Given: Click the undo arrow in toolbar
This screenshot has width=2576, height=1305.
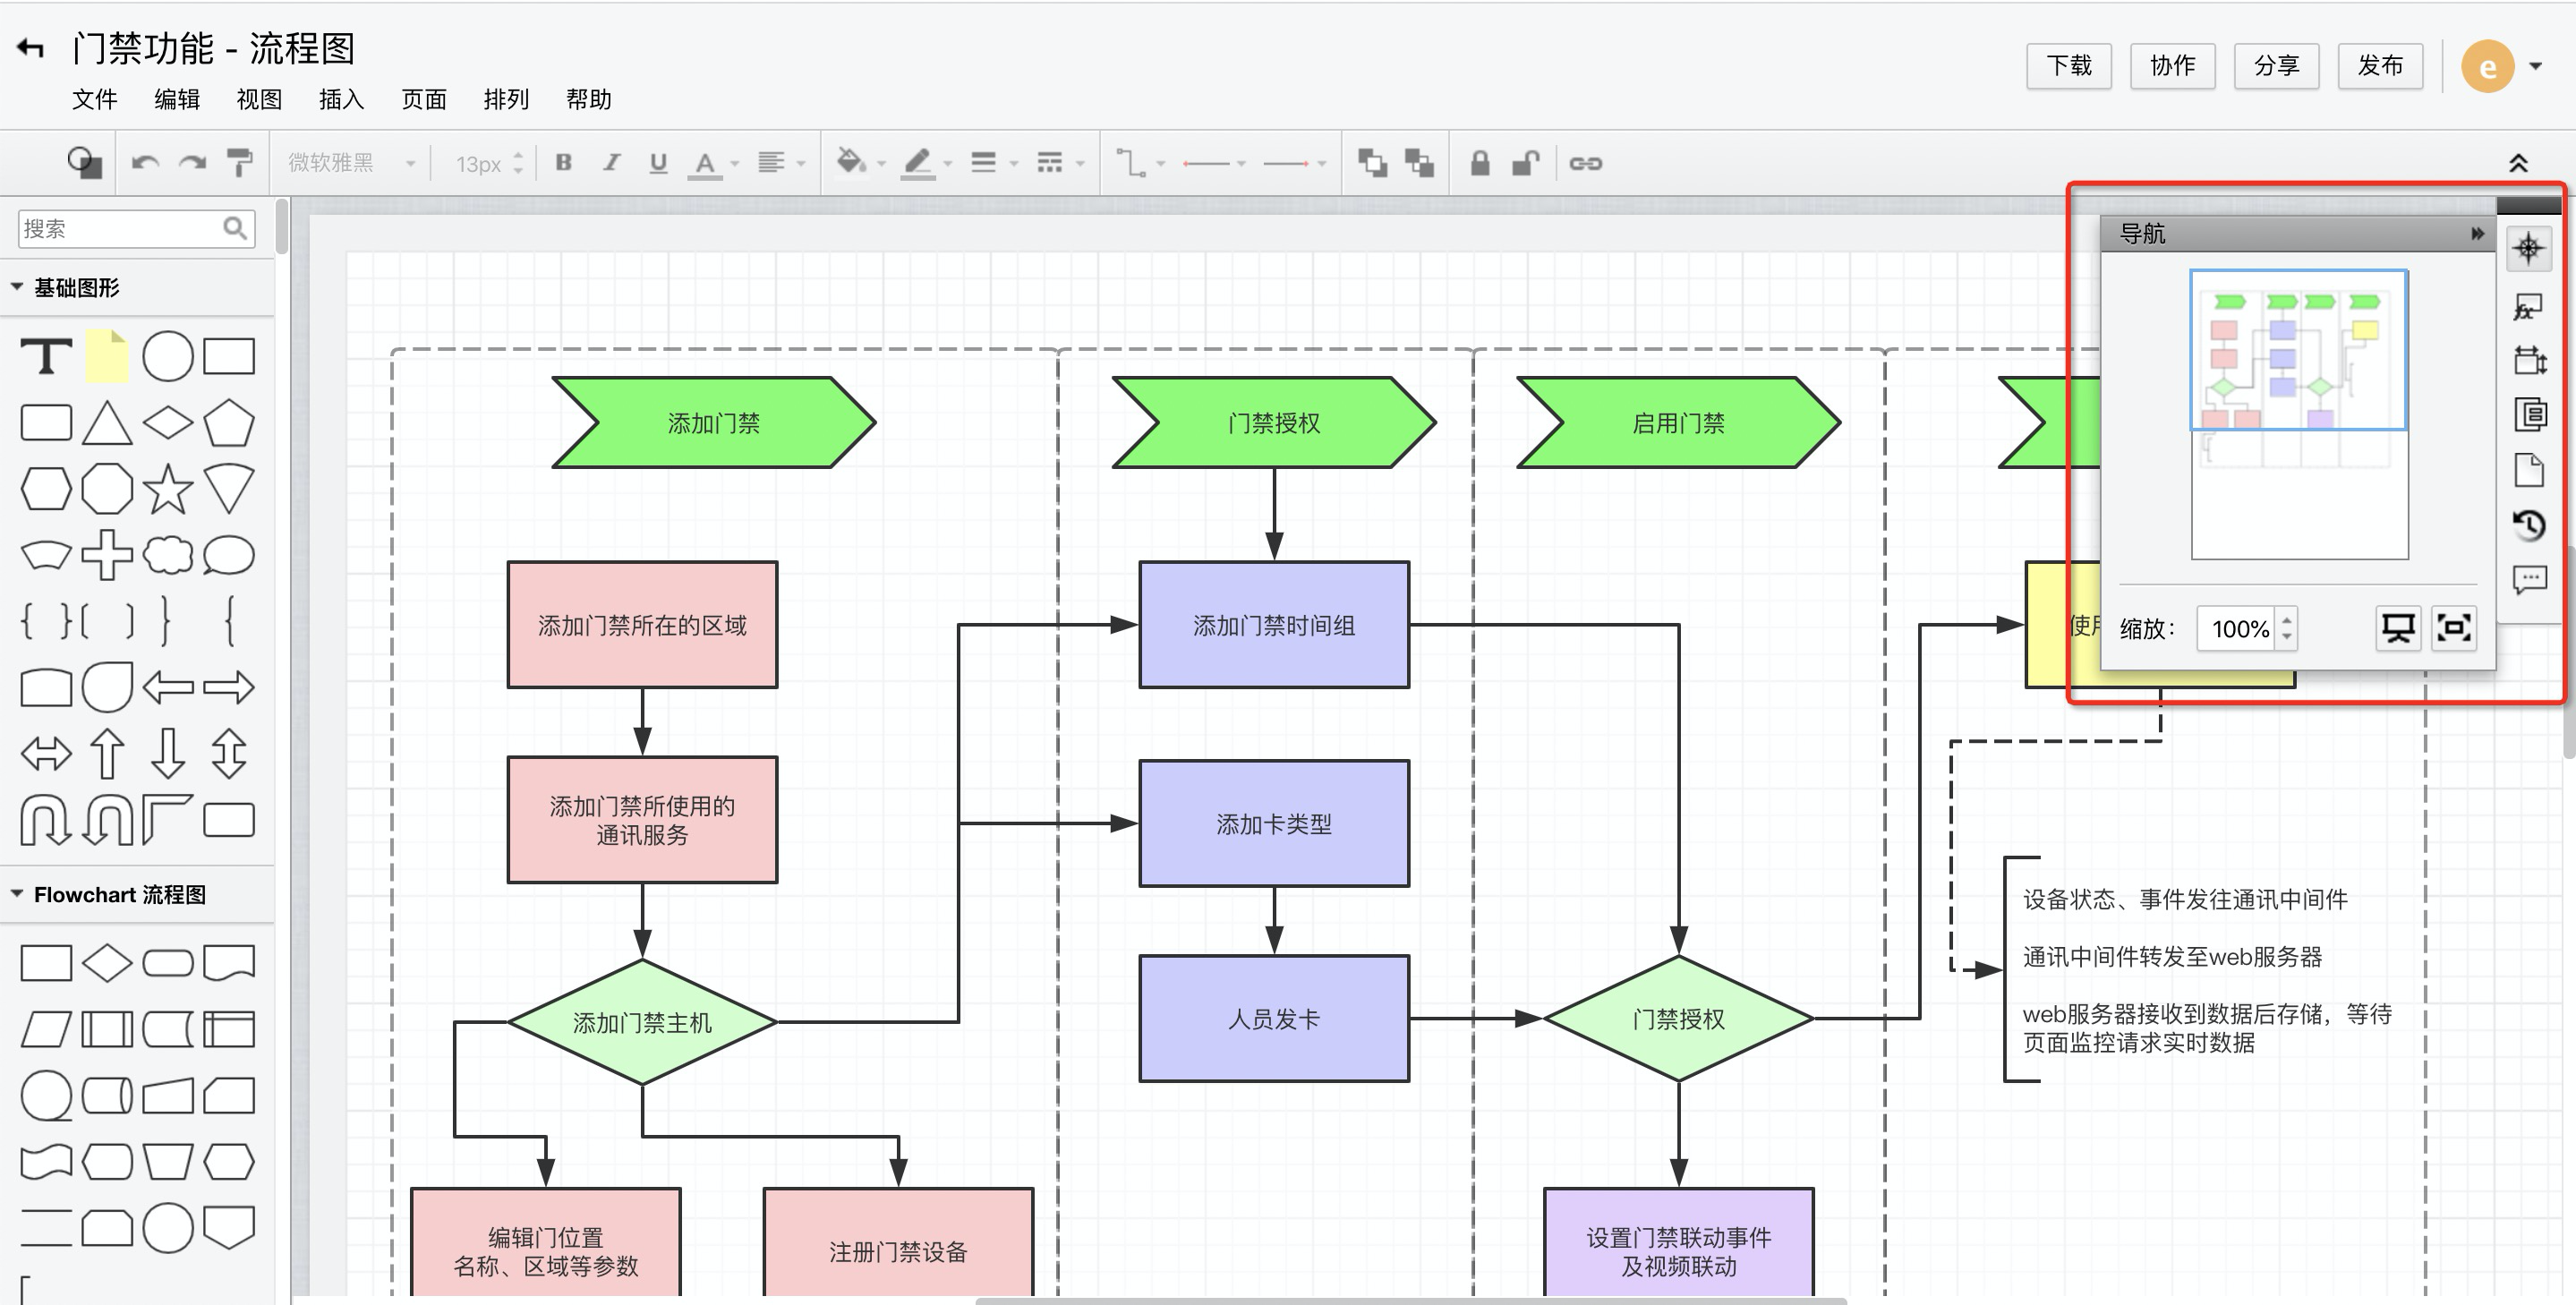Looking at the screenshot, I should click(x=145, y=163).
